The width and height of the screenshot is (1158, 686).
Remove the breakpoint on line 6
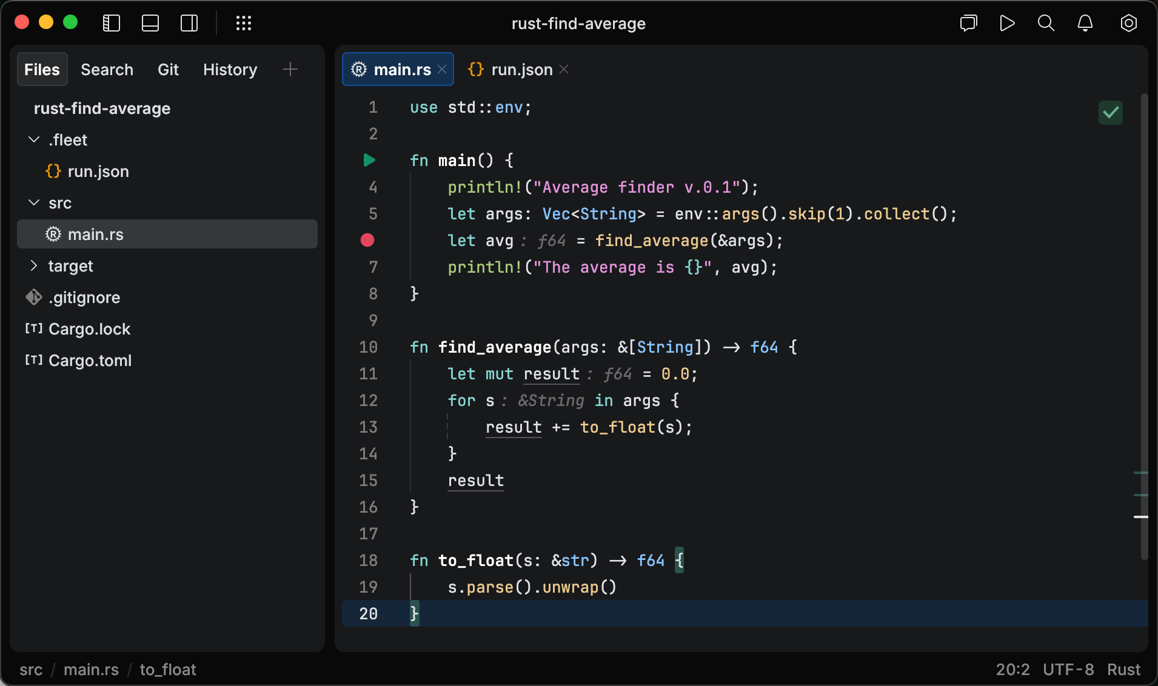[x=367, y=241]
